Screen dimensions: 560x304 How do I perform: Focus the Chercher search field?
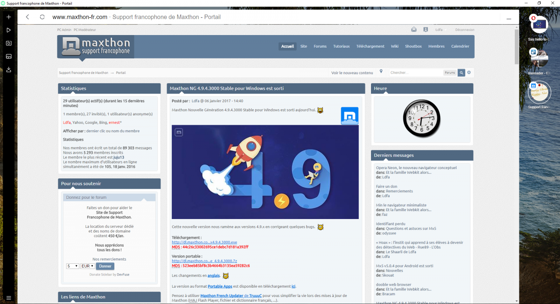[x=415, y=72]
